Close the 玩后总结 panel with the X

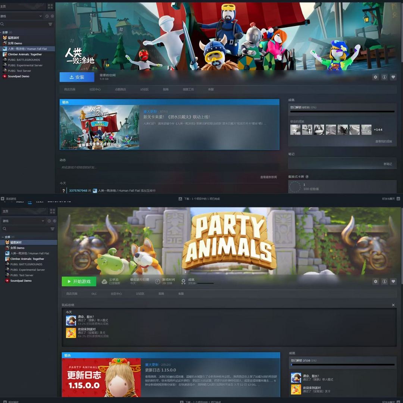point(393,305)
